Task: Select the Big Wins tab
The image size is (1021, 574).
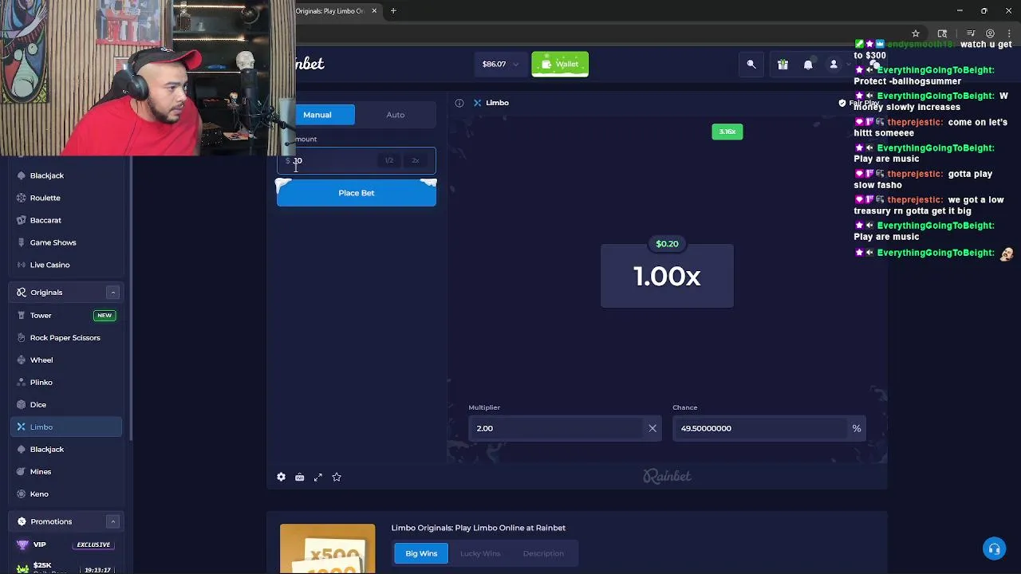Action: click(x=421, y=553)
